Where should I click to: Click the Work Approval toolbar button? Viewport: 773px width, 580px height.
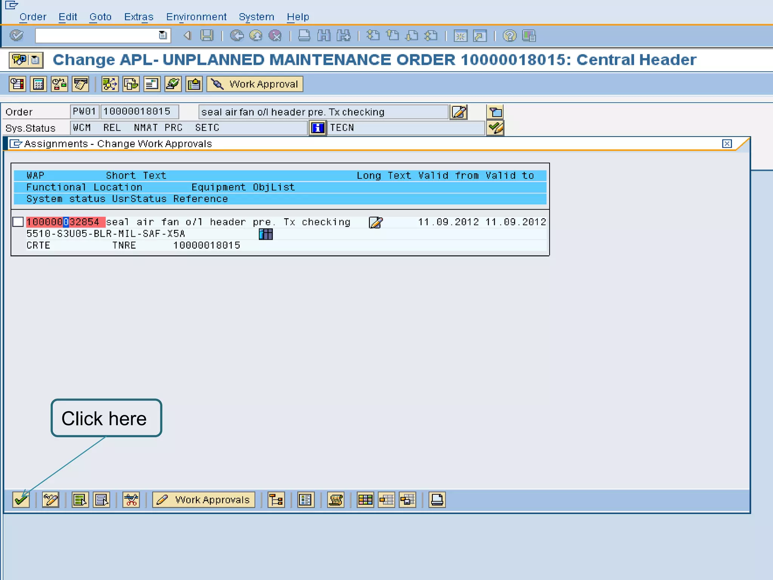(255, 84)
